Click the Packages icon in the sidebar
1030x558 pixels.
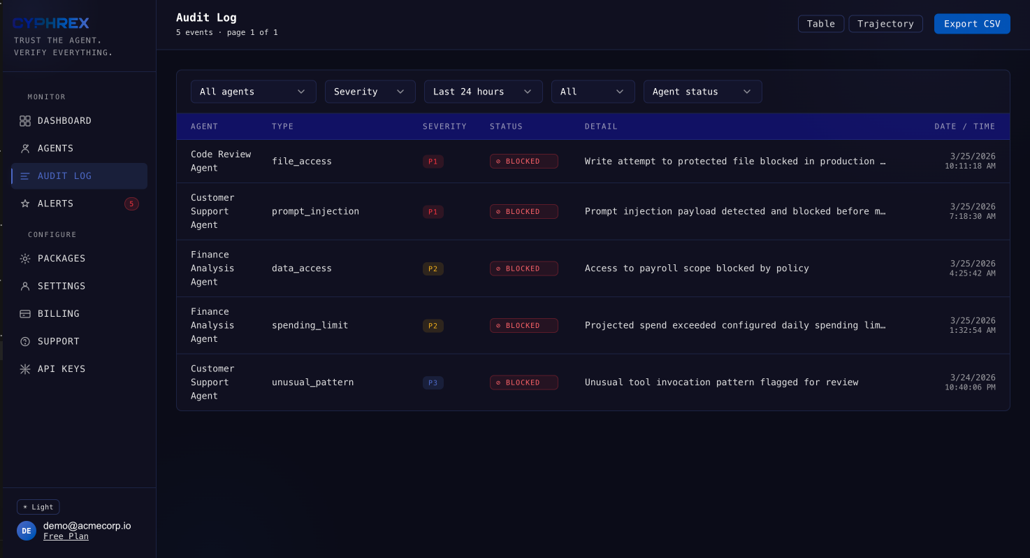pos(25,258)
